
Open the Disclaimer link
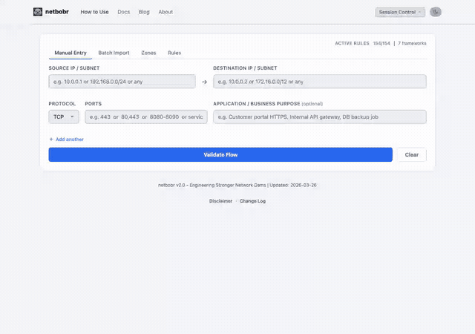(220, 201)
